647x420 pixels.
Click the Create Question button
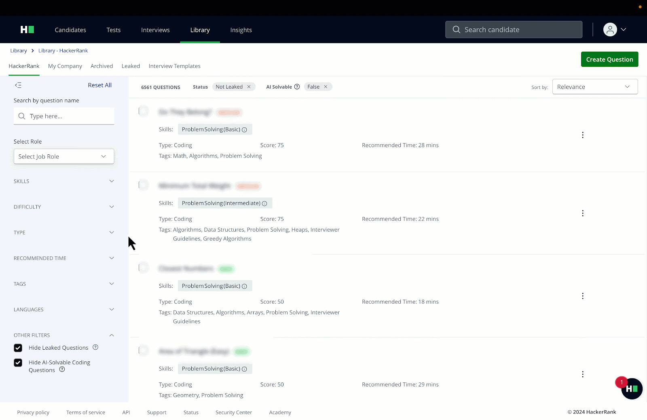point(609,59)
